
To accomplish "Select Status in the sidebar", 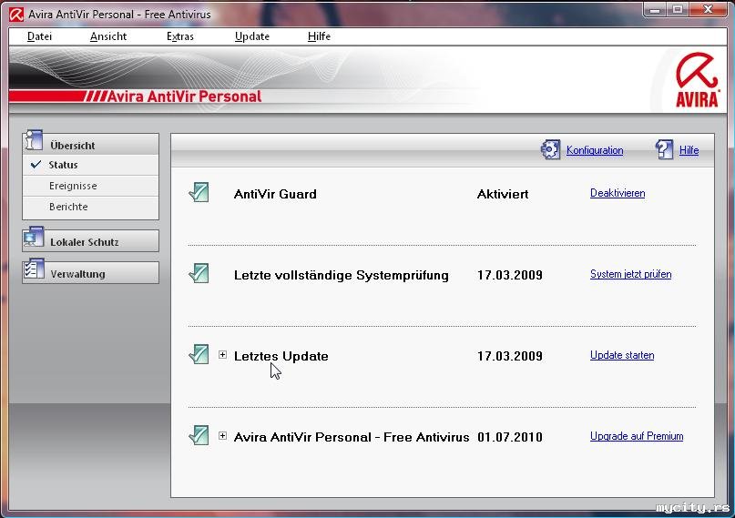I will [90, 165].
